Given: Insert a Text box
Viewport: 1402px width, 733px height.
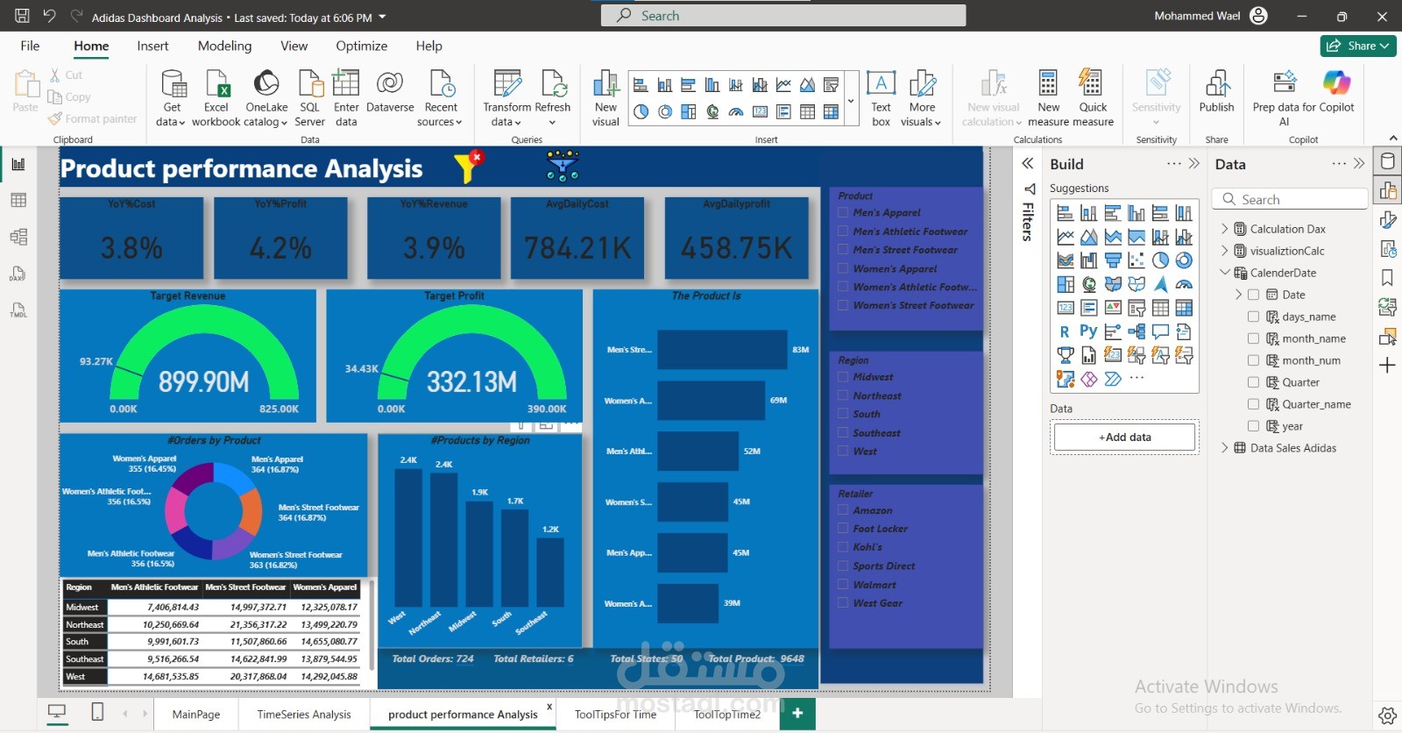Looking at the screenshot, I should (881, 97).
